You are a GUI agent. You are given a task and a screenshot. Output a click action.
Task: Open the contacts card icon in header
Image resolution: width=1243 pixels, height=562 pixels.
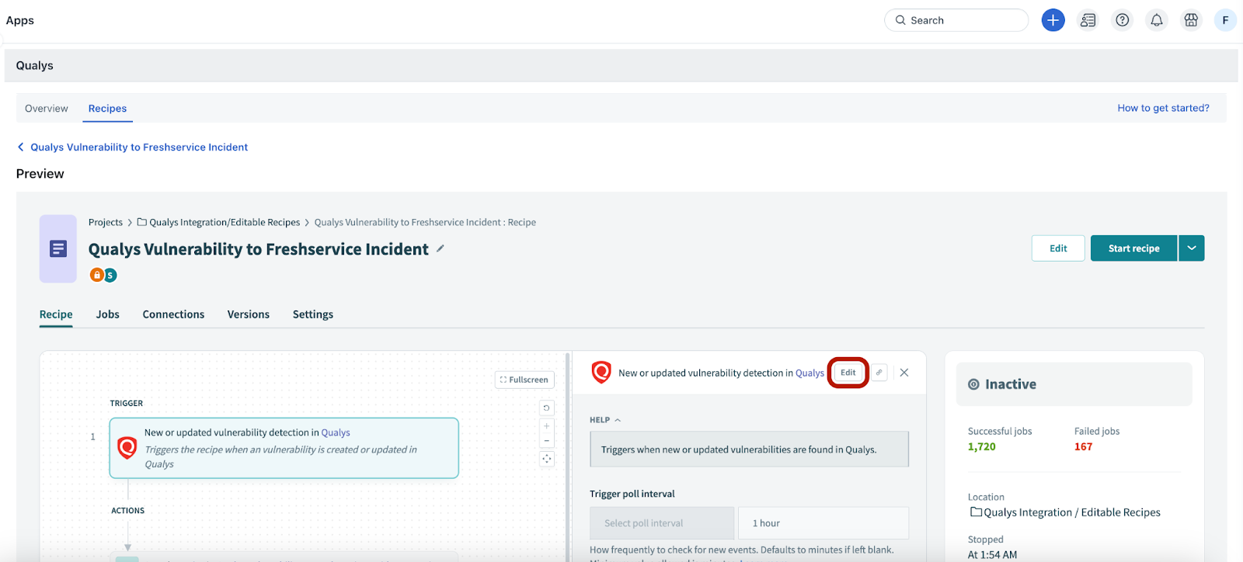point(1088,20)
